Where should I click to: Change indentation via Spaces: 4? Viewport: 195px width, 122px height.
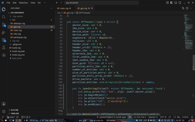153,117
